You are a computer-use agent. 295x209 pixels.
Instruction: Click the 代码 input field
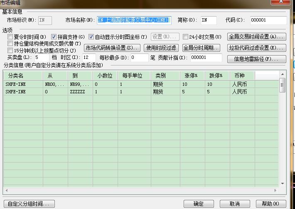point(268,20)
